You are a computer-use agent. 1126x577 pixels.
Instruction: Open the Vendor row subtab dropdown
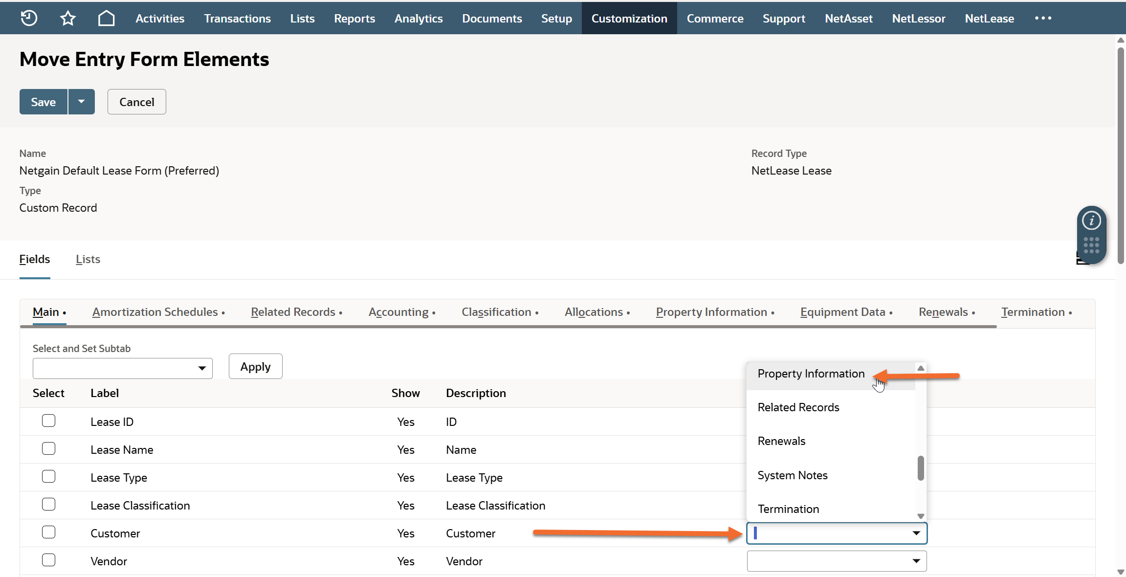(x=836, y=561)
